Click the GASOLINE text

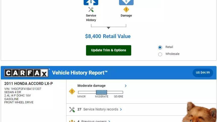[11, 99]
